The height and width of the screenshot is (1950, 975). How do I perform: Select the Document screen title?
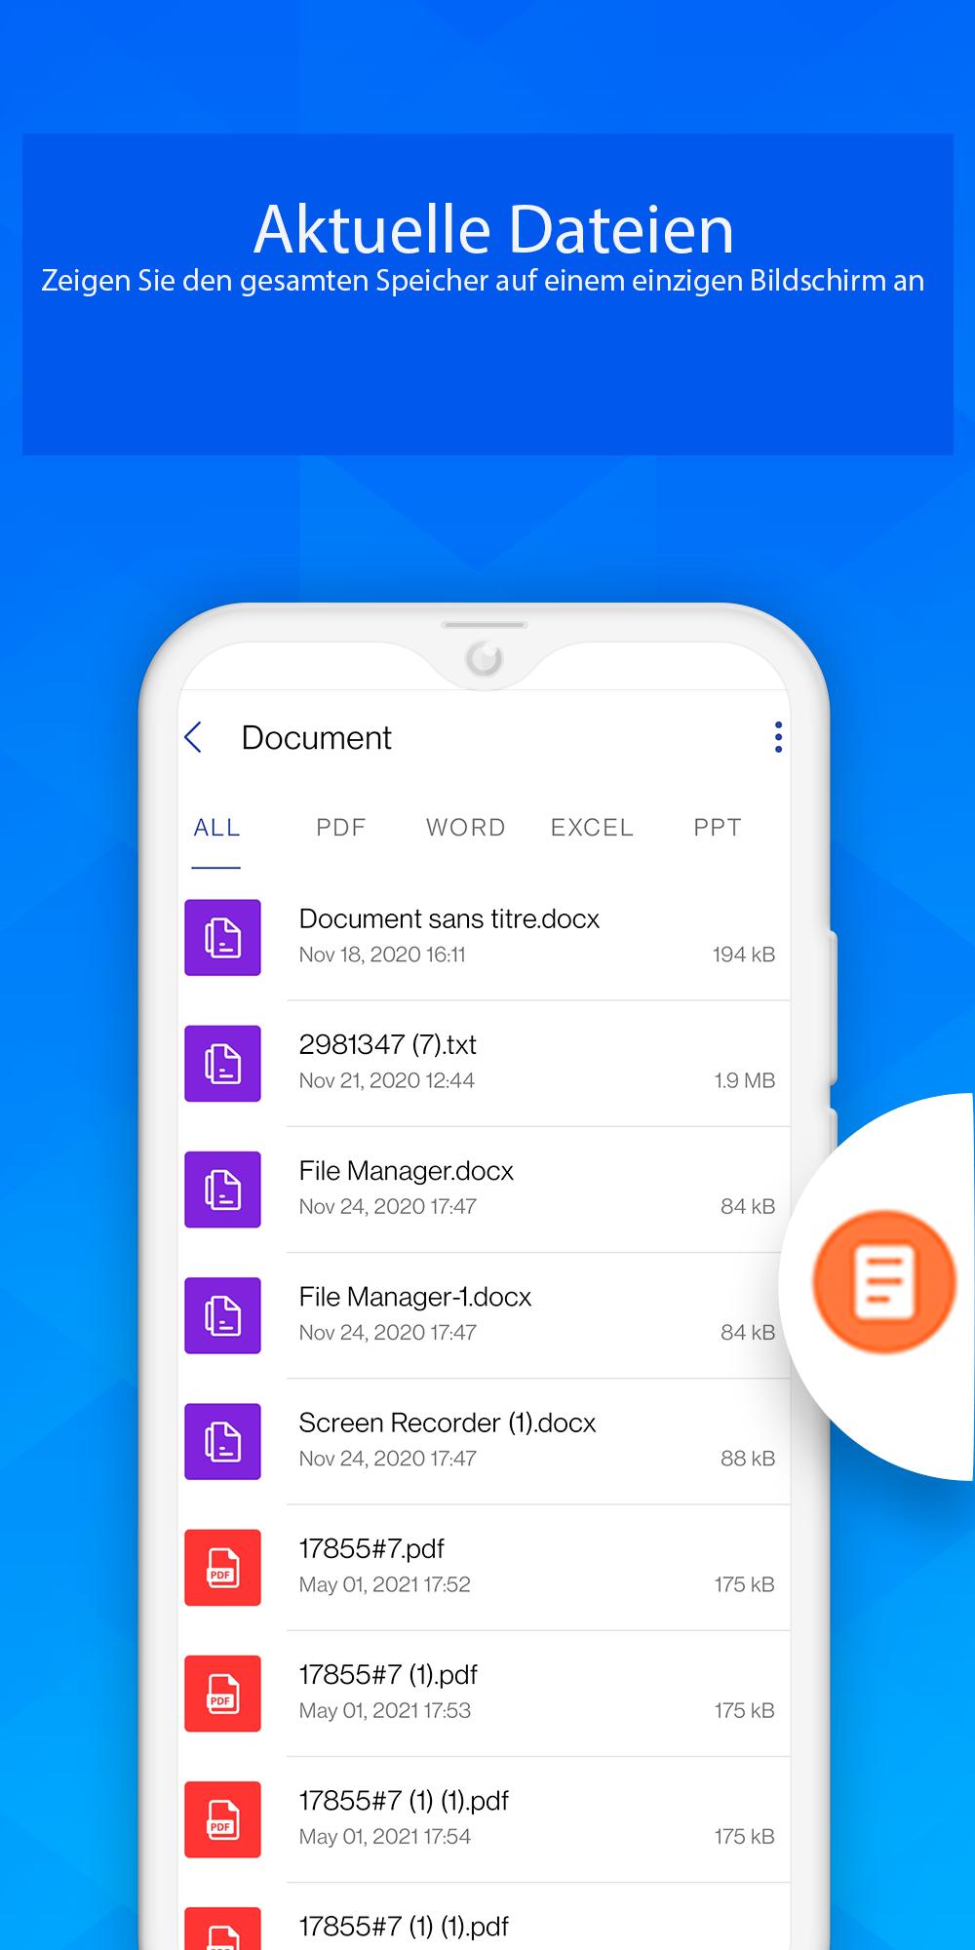click(316, 738)
